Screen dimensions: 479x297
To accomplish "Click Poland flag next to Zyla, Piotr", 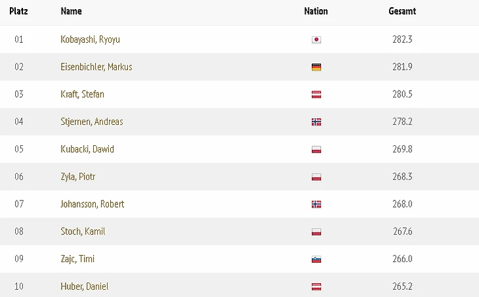I will (x=316, y=177).
